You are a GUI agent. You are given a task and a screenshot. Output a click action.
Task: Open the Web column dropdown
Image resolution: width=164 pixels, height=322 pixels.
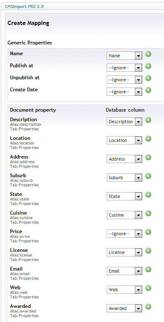(124, 290)
